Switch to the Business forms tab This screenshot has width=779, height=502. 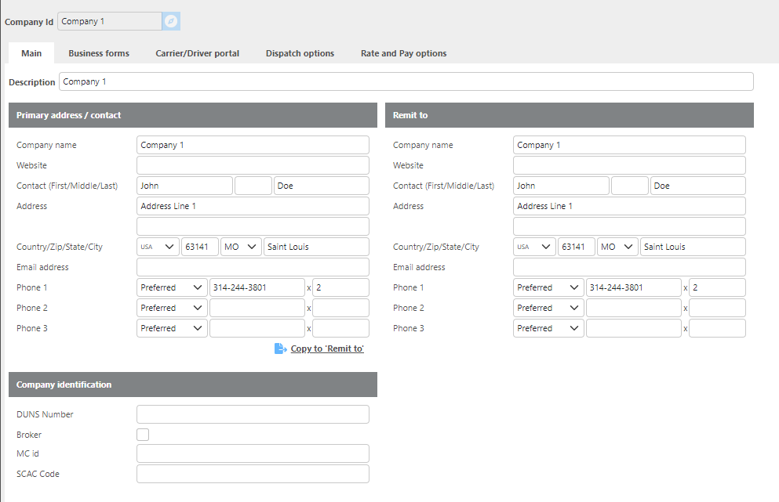[99, 53]
